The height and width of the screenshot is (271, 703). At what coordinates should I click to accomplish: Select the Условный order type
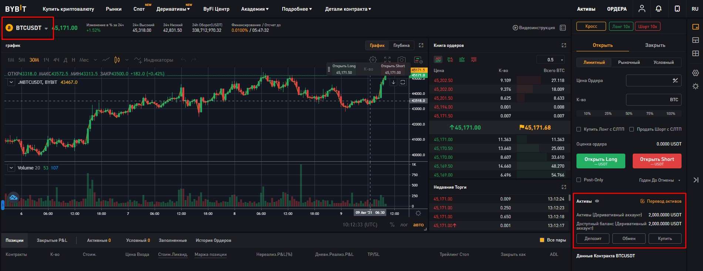(663, 62)
